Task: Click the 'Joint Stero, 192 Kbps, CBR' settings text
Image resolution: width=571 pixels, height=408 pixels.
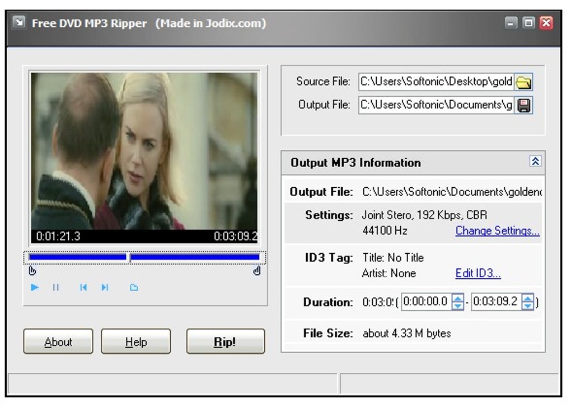Action: point(424,215)
